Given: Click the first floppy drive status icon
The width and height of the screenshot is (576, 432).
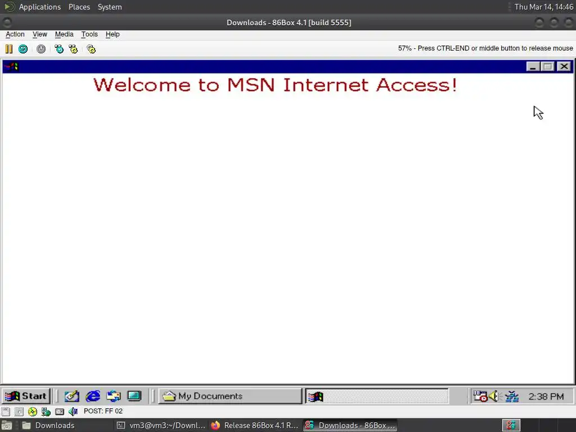Looking at the screenshot, I should (x=6, y=411).
